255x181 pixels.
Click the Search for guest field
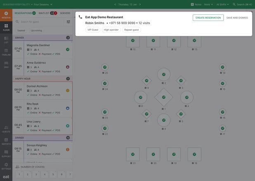[x=38, y=21]
